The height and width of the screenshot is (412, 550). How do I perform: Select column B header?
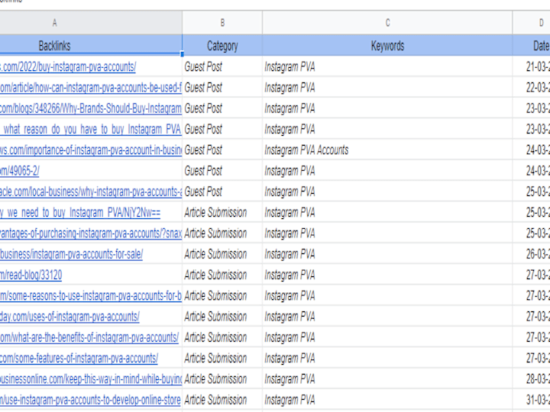[x=222, y=23]
